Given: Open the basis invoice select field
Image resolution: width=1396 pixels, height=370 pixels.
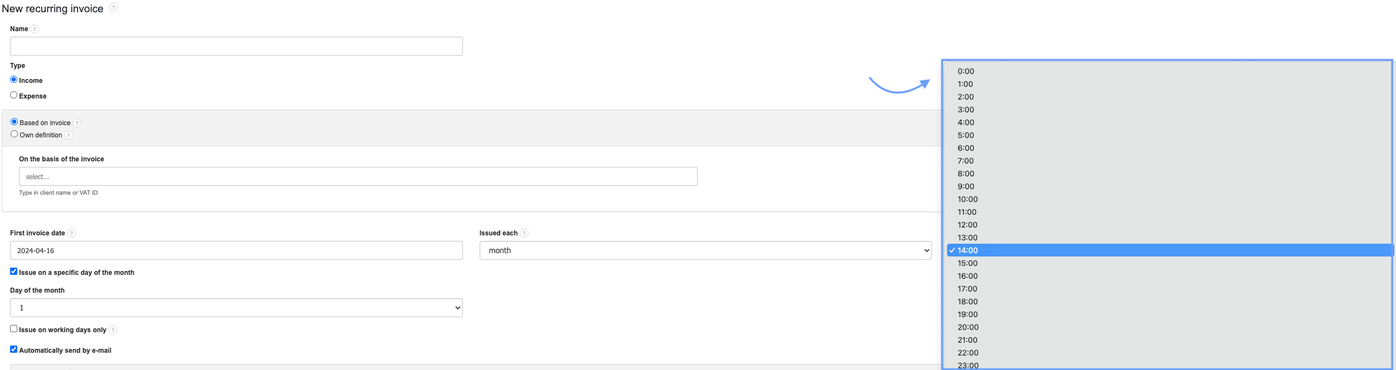Looking at the screenshot, I should [x=358, y=176].
